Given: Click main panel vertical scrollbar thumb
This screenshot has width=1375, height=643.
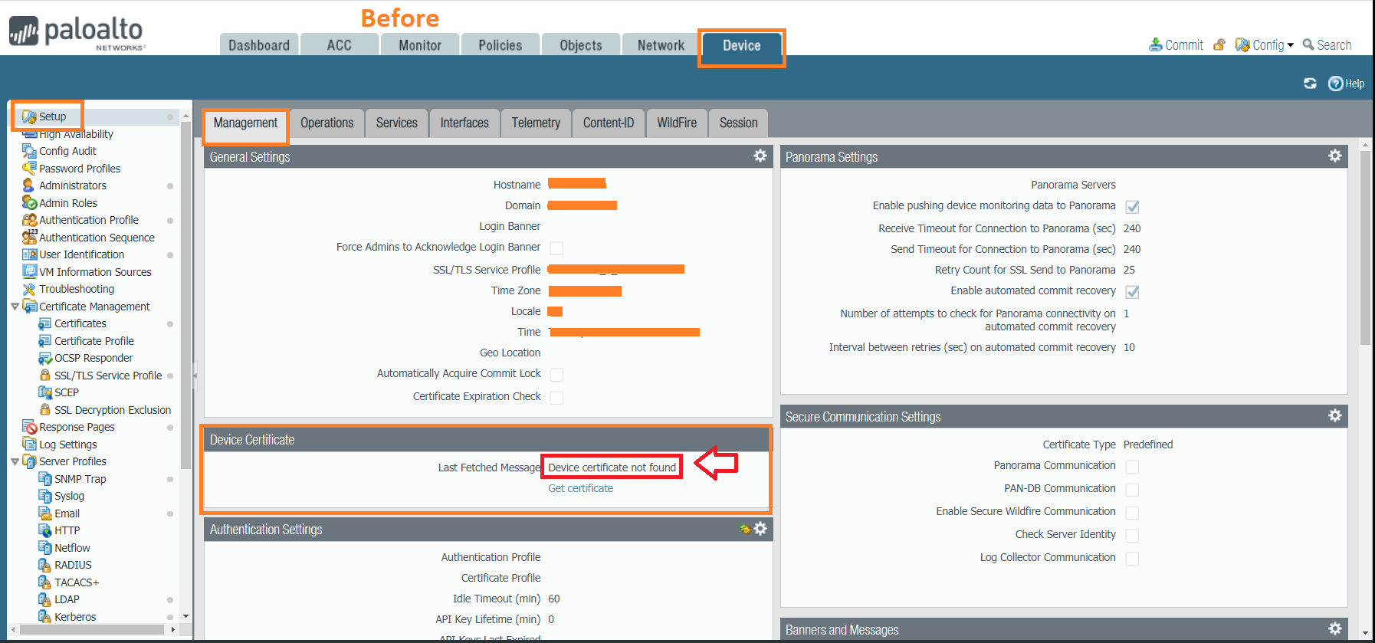Looking at the screenshot, I should (1365, 248).
